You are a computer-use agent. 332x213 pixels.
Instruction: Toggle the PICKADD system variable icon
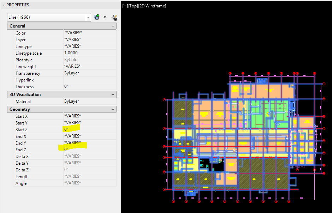coord(96,17)
